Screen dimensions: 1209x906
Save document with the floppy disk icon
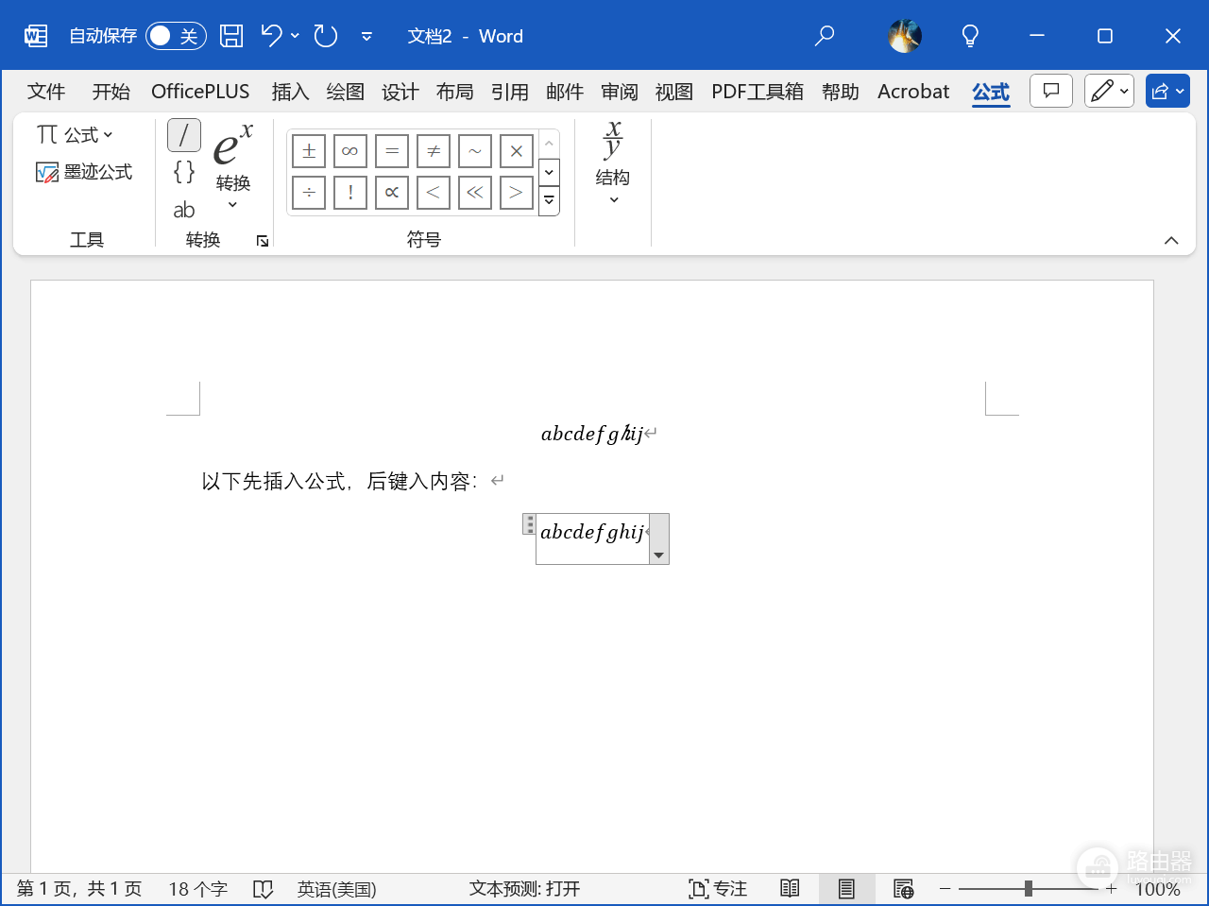pos(231,36)
